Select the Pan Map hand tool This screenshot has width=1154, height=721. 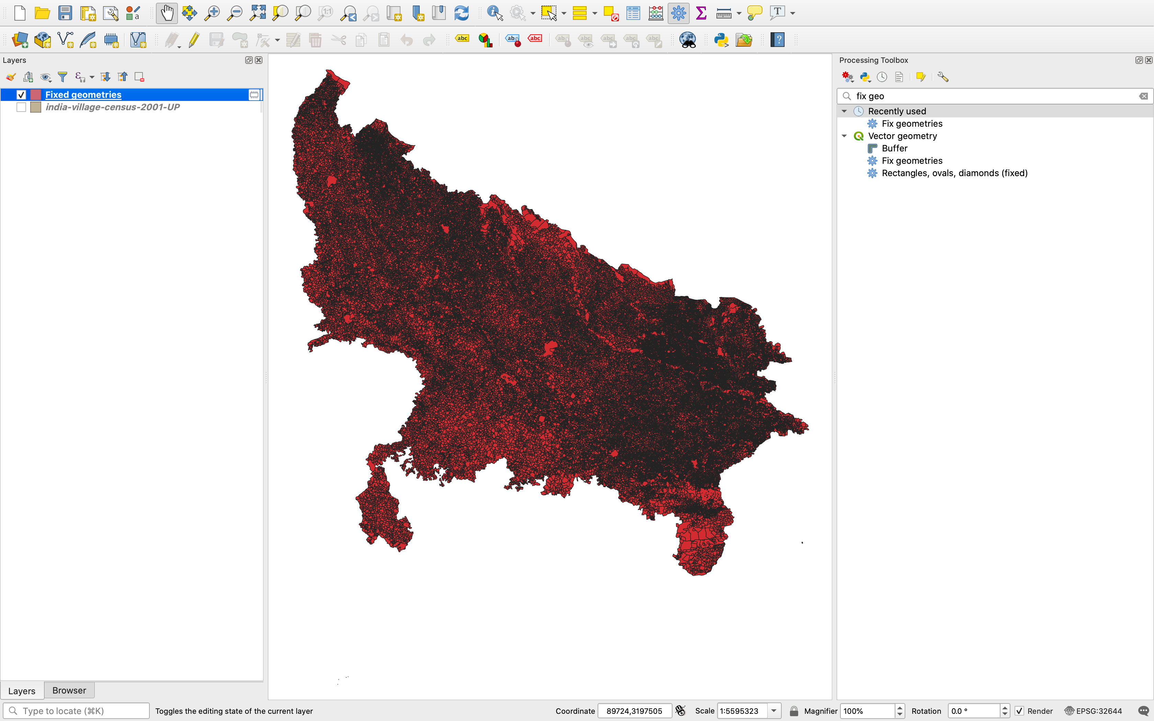point(167,13)
